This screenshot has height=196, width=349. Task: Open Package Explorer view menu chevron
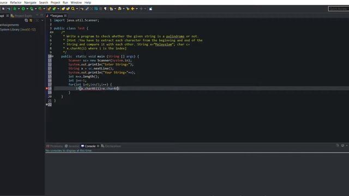point(43,20)
